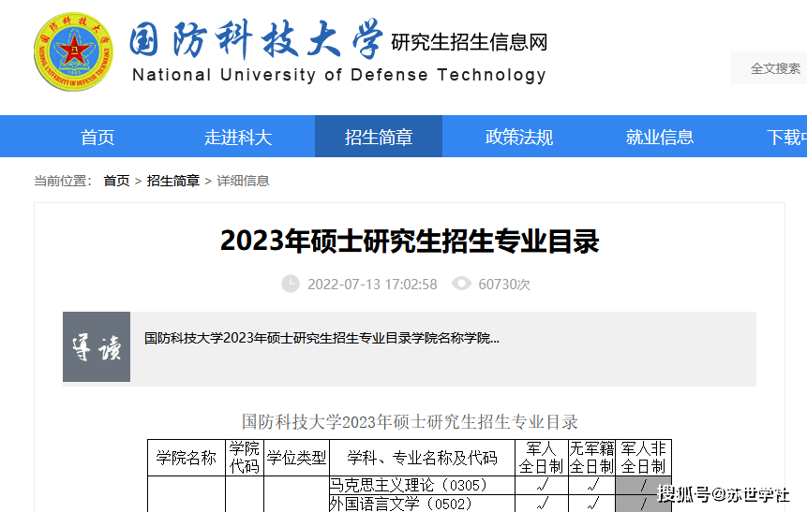Click the 军人全日制 header cell
Image resolution: width=807 pixels, height=512 pixels.
coord(542,458)
